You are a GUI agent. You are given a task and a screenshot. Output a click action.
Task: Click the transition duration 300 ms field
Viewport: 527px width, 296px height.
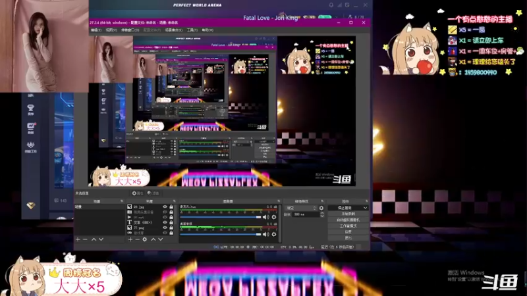coord(306,214)
